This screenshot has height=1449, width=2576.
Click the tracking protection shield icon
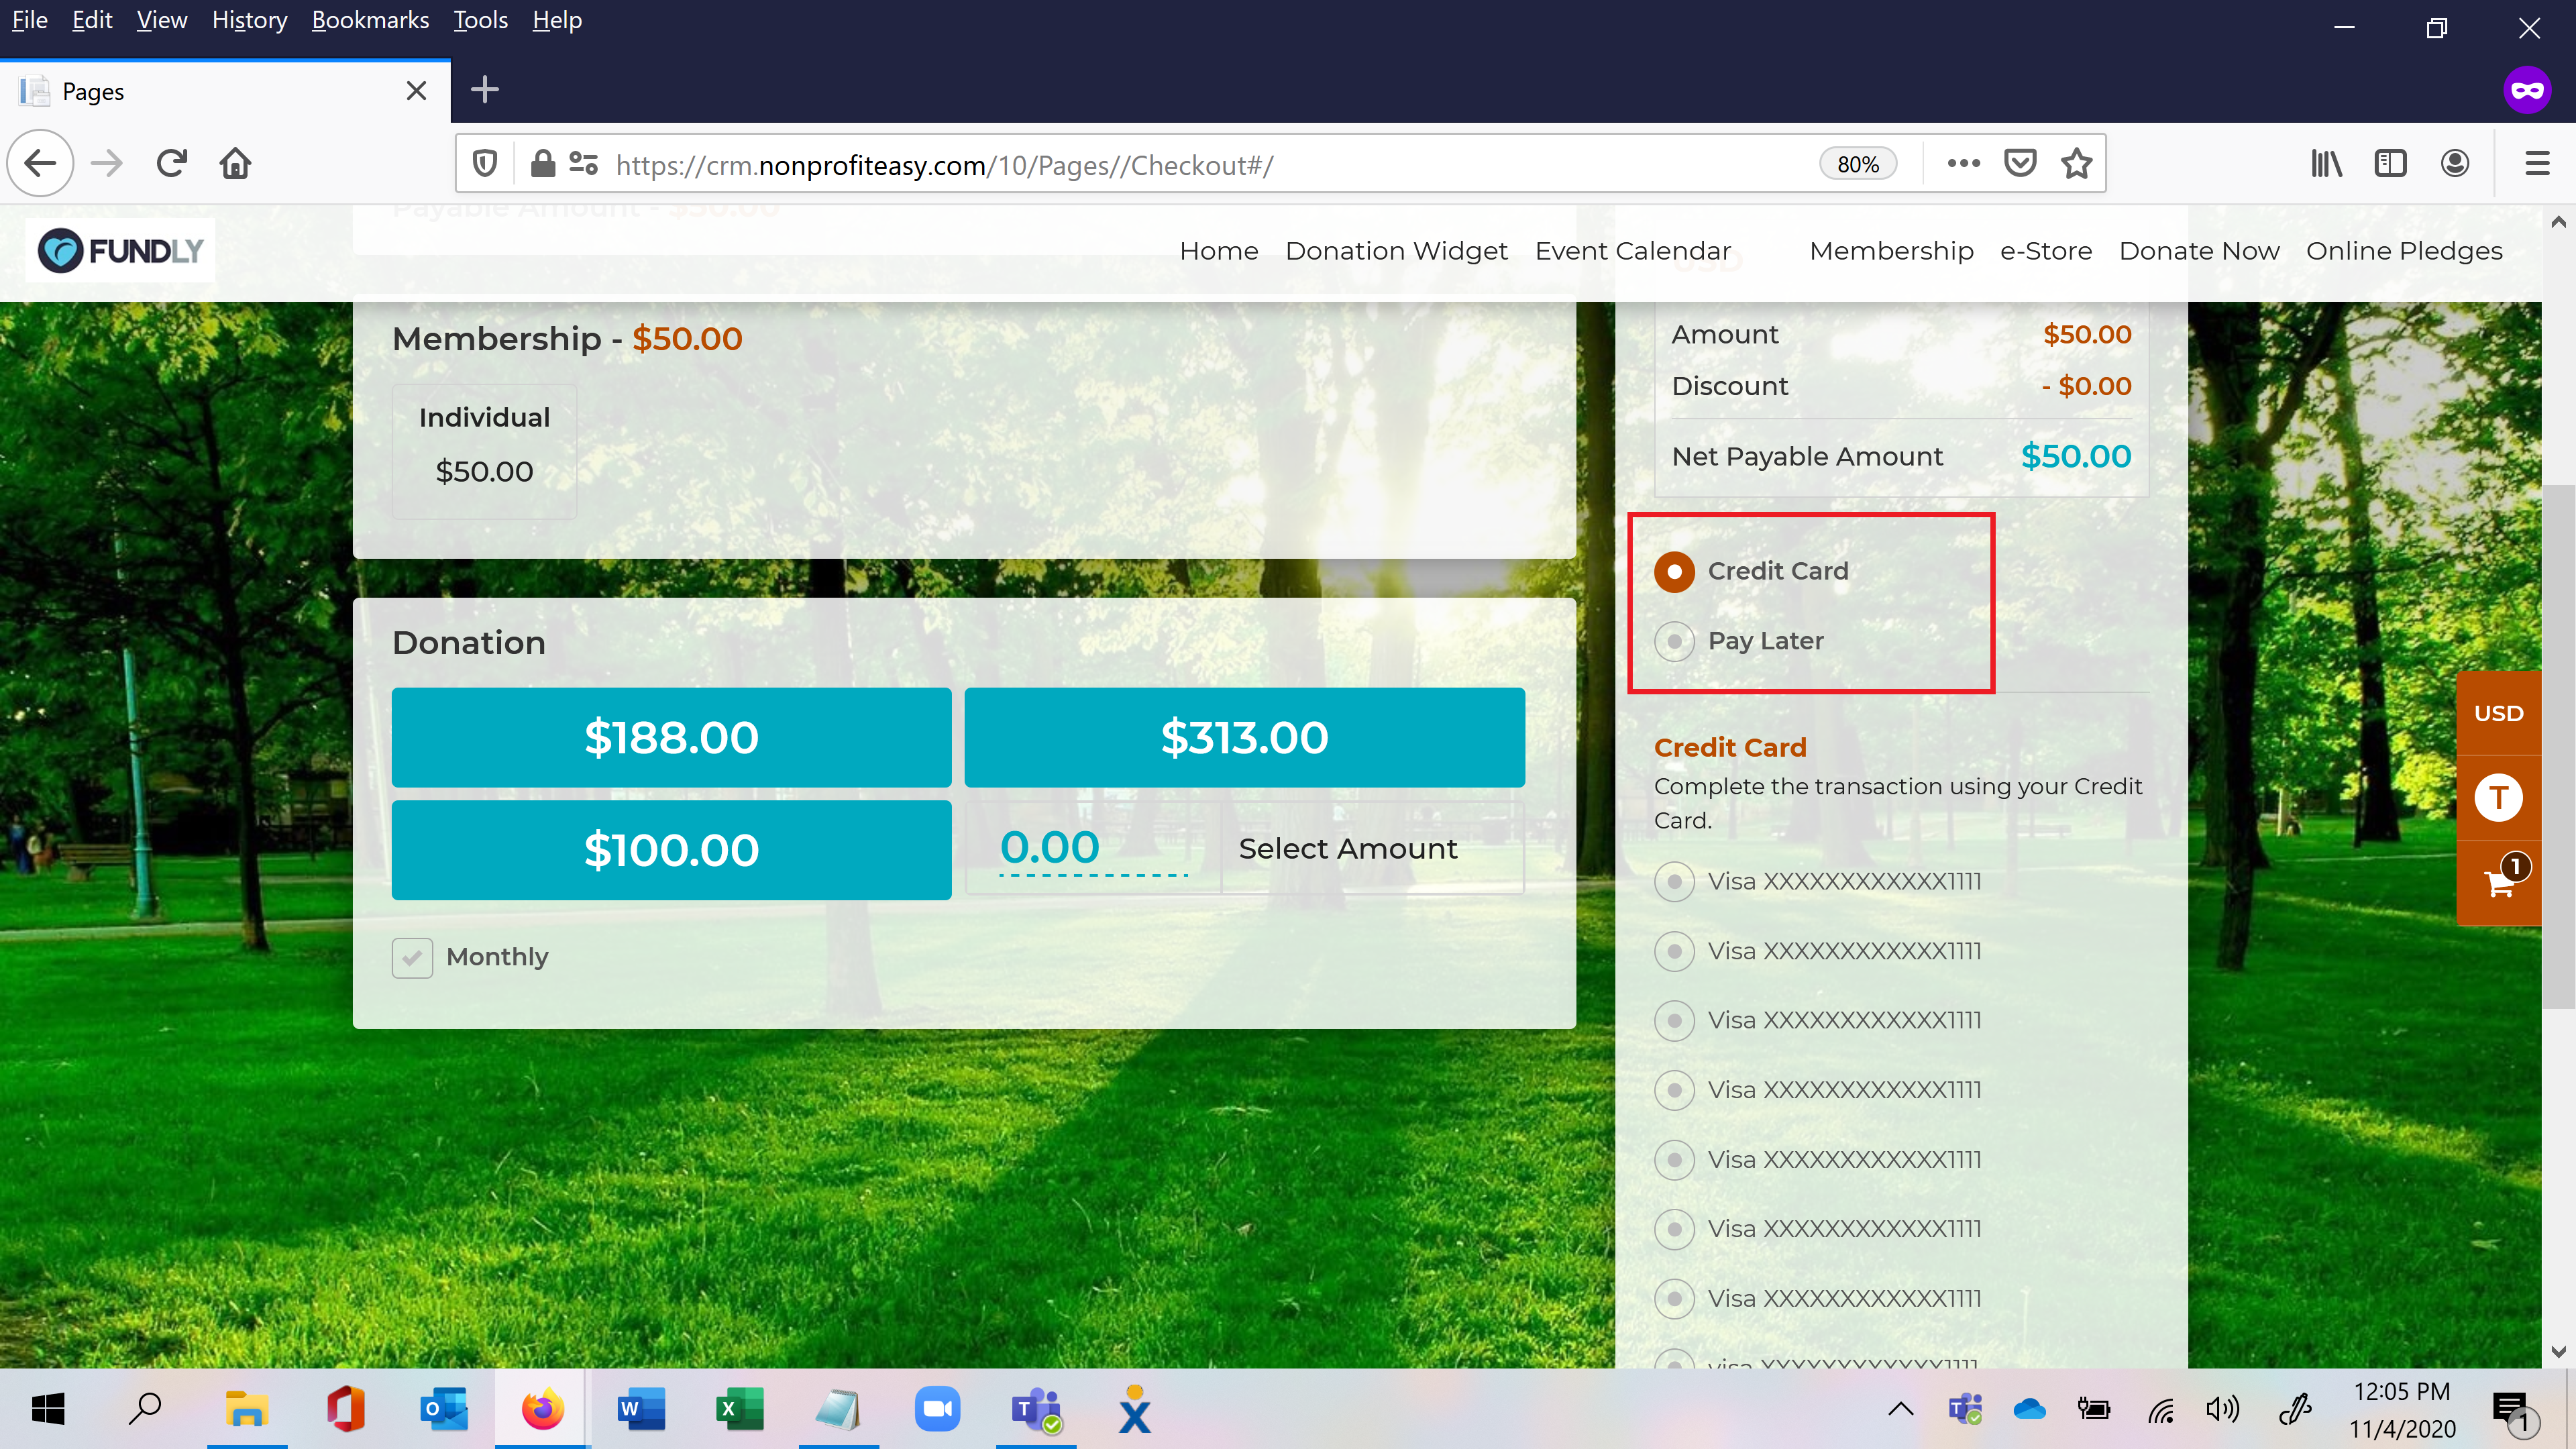[x=485, y=164]
